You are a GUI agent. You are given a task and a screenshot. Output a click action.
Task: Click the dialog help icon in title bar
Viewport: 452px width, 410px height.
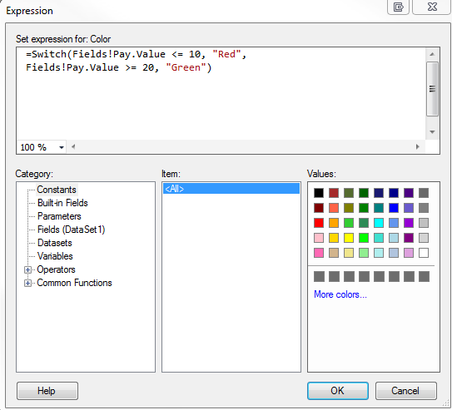(x=398, y=7)
